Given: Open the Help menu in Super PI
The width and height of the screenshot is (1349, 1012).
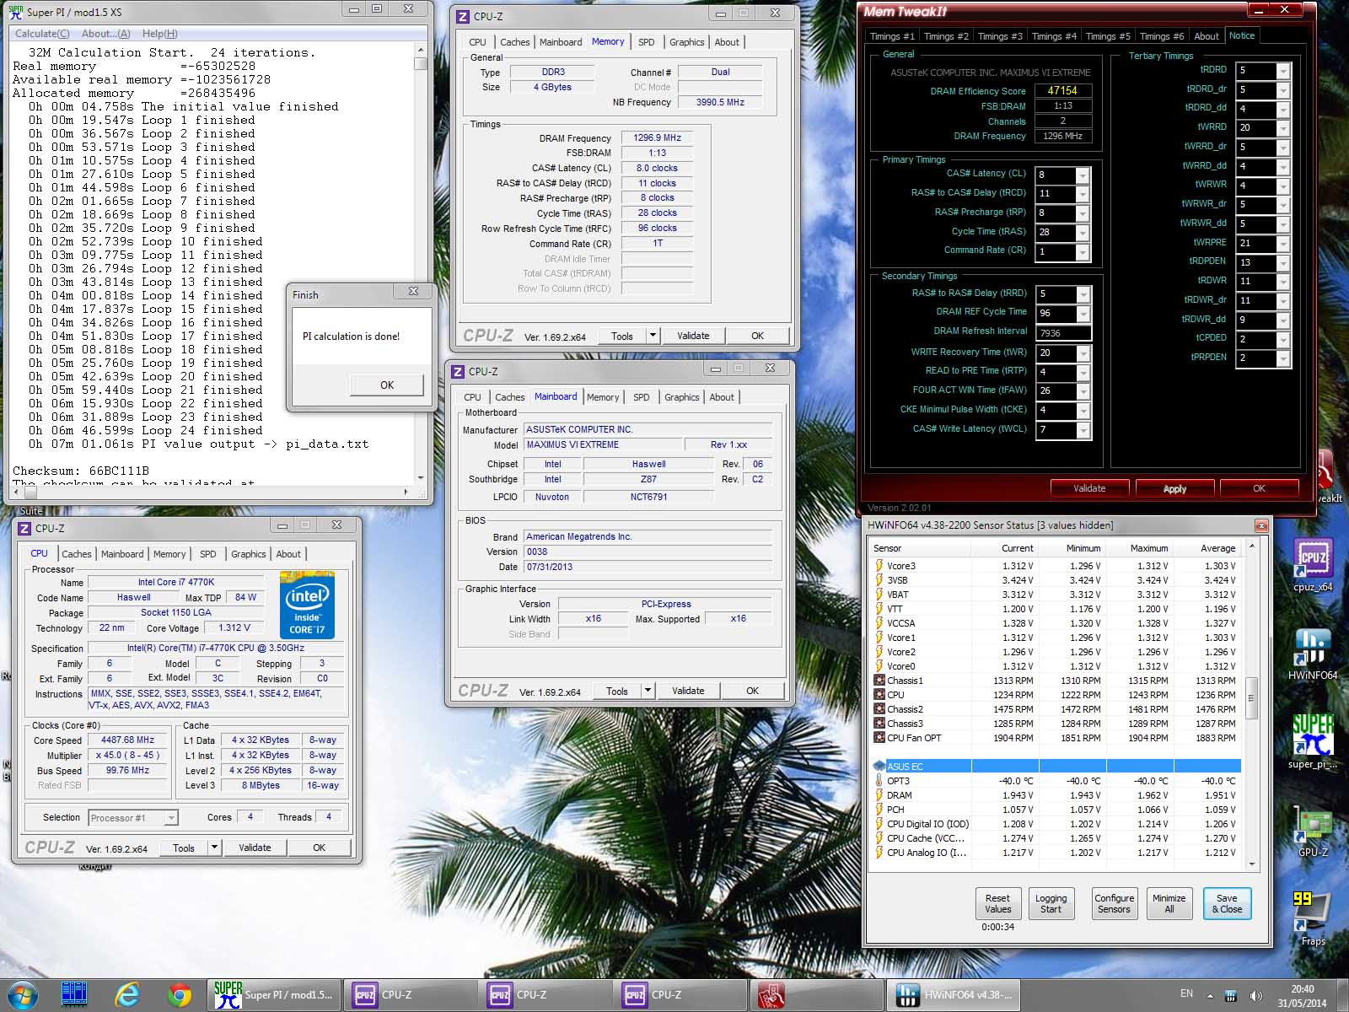Looking at the screenshot, I should coord(159,34).
